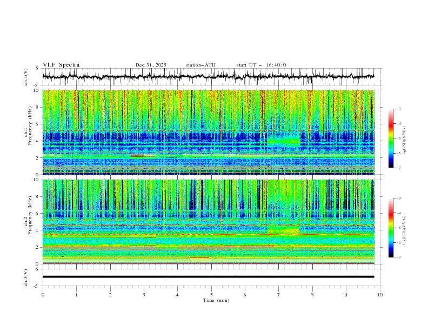The width and height of the screenshot is (428, 331).
Task: Select the "Time (min)" x-axis label
Action: pyautogui.click(x=216, y=300)
